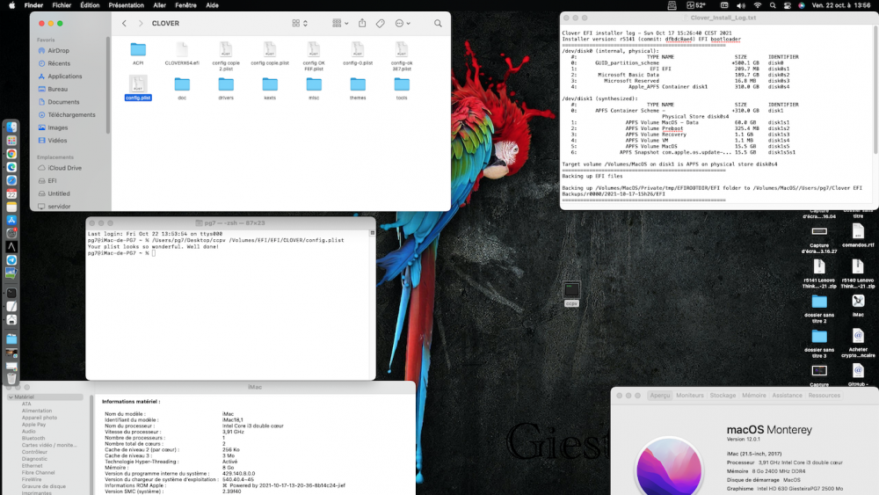The width and height of the screenshot is (879, 495).
Task: Select the Aperçu tab
Action: [660, 396]
